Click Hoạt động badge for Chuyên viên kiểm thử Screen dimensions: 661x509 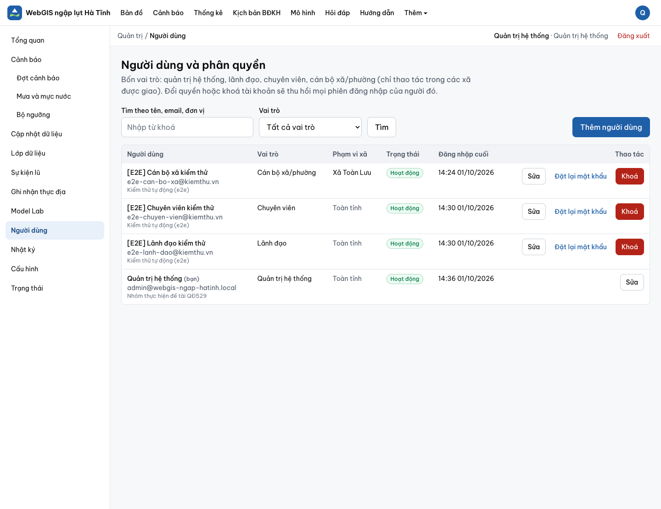tap(405, 208)
